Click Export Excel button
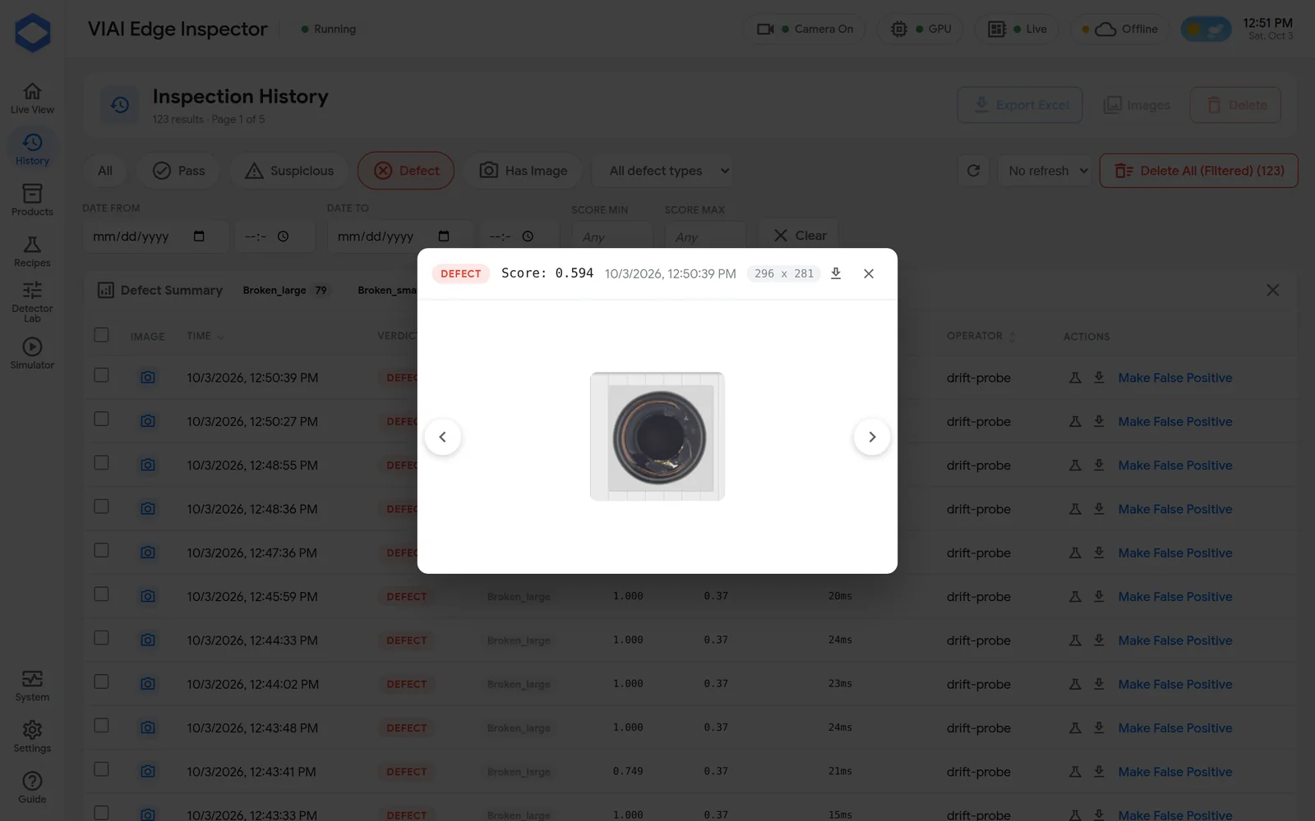 (x=1020, y=105)
